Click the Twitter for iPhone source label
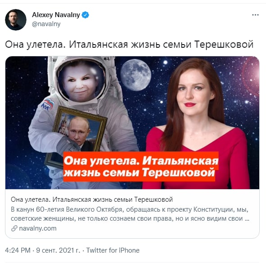 113,250
